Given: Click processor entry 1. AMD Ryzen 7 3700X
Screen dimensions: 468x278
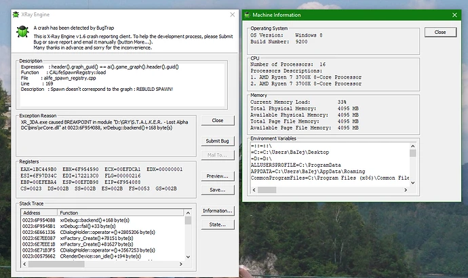Looking at the screenshot, I should (x=306, y=77).
